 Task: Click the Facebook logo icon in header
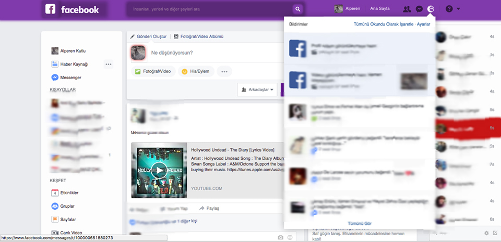tap(51, 9)
